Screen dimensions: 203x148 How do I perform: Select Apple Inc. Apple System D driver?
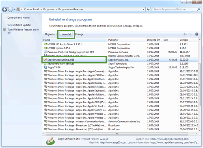(77, 110)
